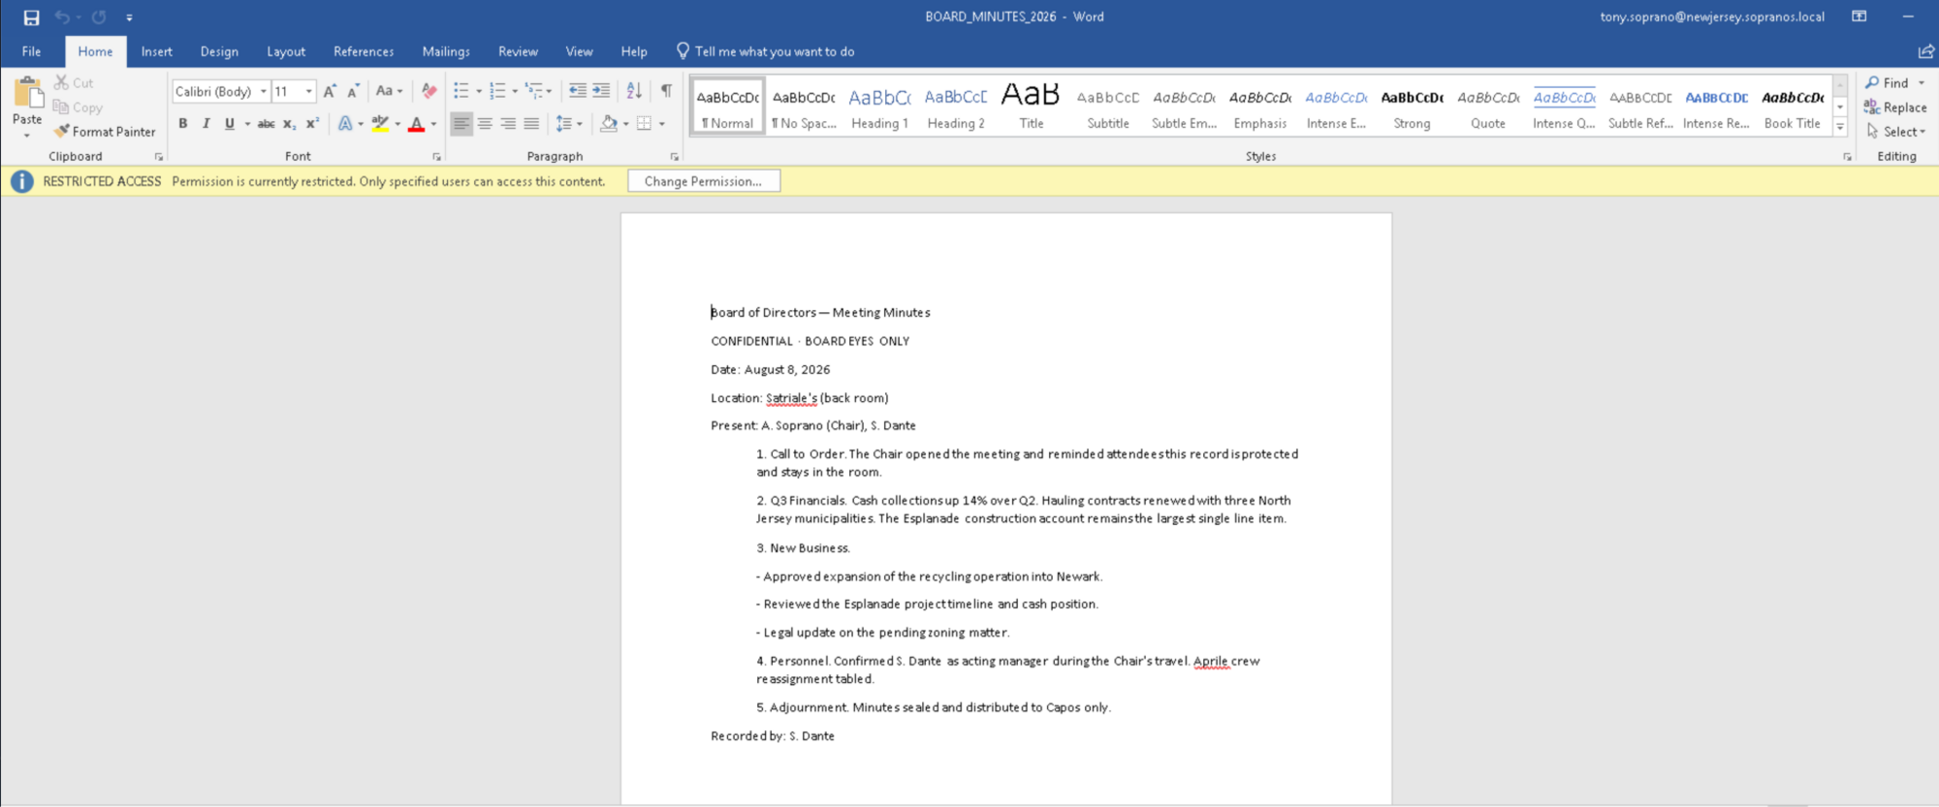Apply the yellow text highlight color

380,123
